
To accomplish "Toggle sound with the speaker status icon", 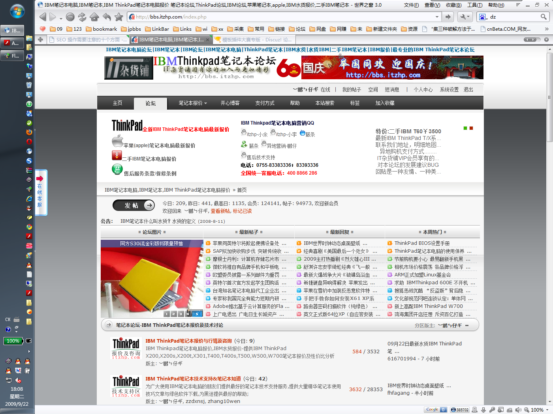I will click(x=518, y=410).
